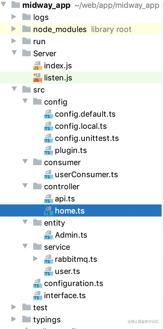164x329 pixels.
Task: Open config.local.ts in the tree
Action: (x=81, y=126)
